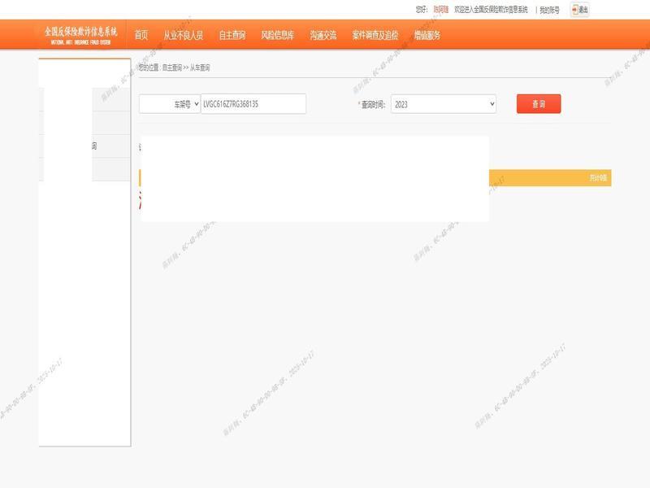Expand the 查询时间 year dropdown showing 2023
This screenshot has width=650, height=488.
pos(443,104)
